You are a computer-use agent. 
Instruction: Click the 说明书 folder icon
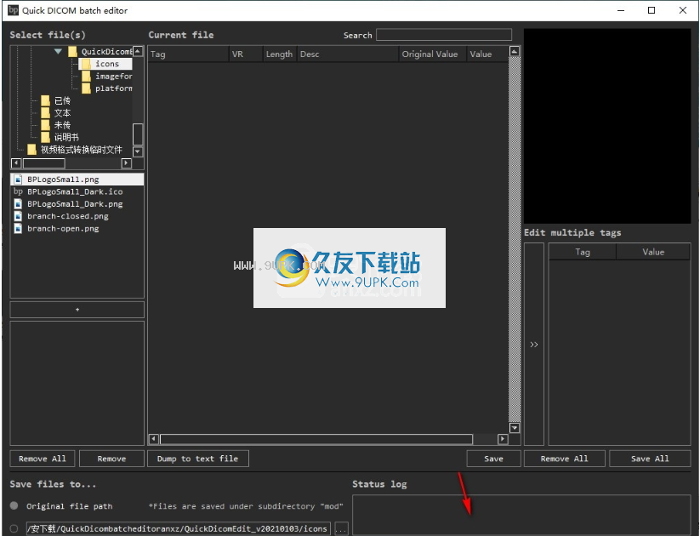[x=45, y=137]
